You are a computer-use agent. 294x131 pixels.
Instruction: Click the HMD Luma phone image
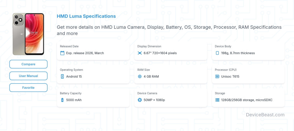click(28, 34)
